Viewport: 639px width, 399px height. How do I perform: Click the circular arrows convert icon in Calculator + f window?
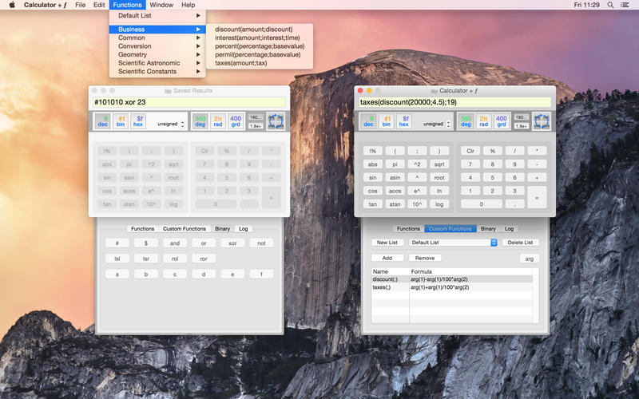point(542,121)
